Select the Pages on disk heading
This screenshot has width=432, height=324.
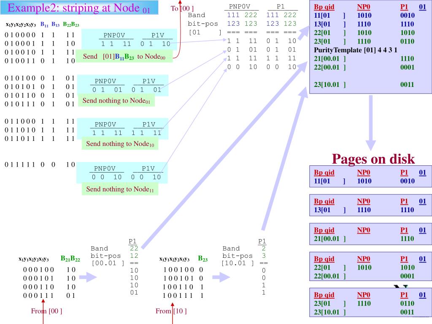(x=373, y=159)
